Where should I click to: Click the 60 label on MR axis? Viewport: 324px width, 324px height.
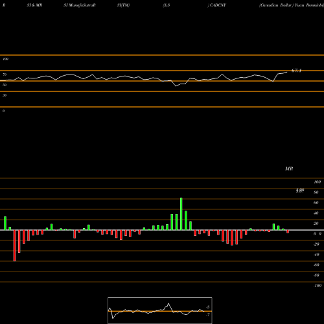[x=316, y=203]
